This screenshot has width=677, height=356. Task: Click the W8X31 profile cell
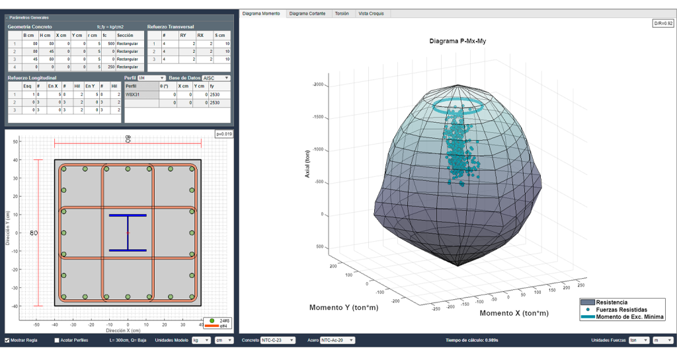(x=141, y=94)
